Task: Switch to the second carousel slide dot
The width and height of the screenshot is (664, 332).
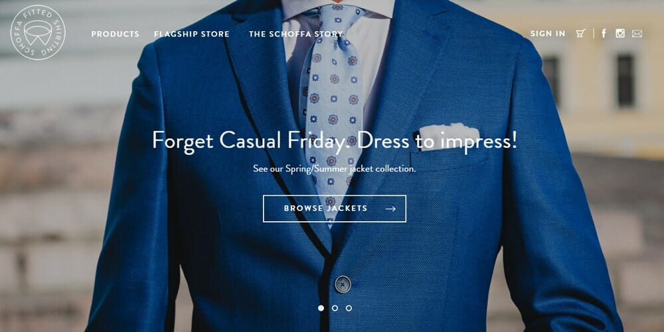Action: point(335,308)
